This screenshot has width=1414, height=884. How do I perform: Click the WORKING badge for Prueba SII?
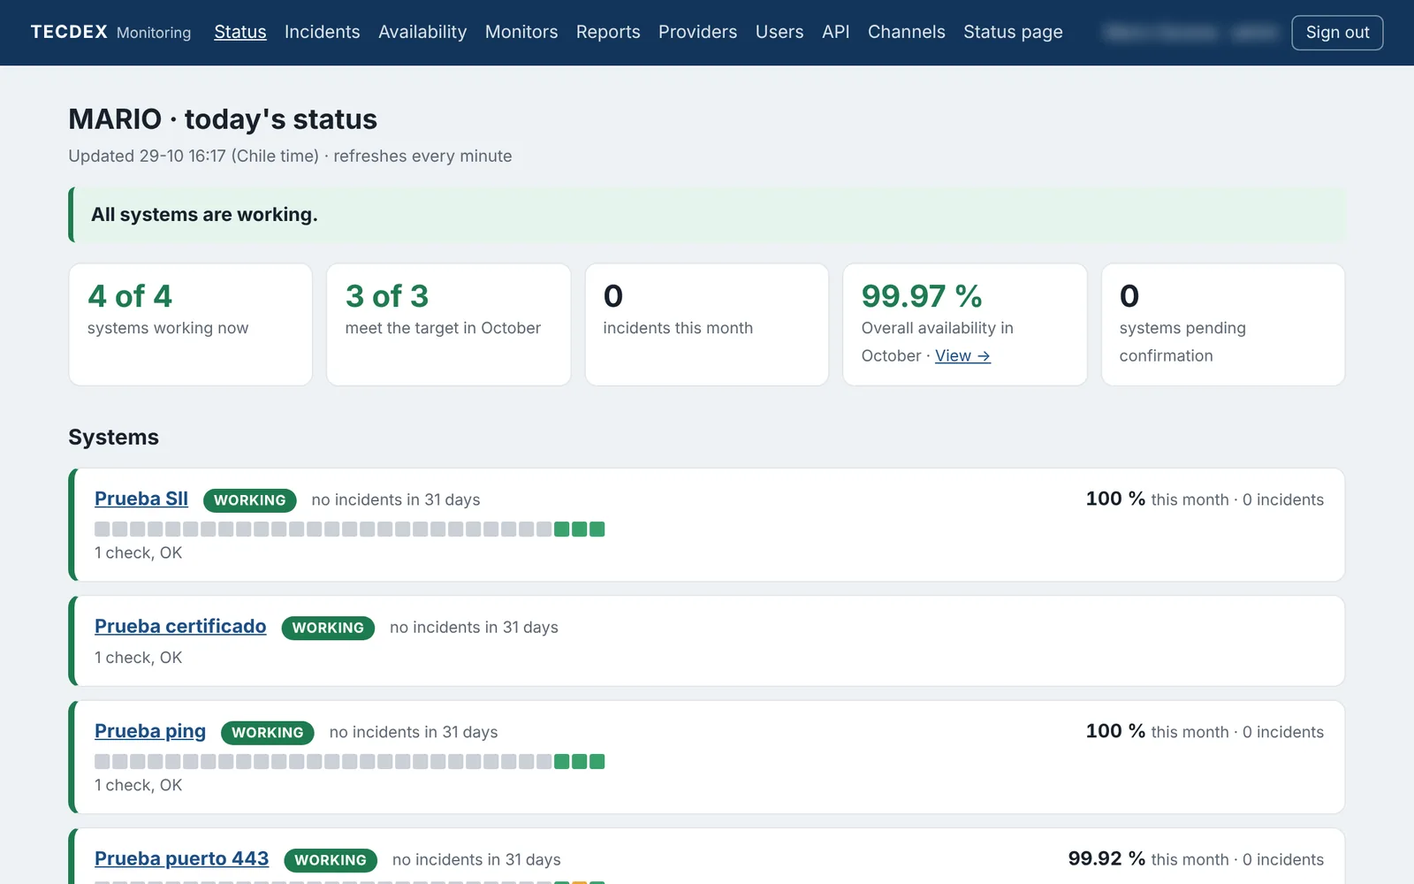tap(250, 500)
